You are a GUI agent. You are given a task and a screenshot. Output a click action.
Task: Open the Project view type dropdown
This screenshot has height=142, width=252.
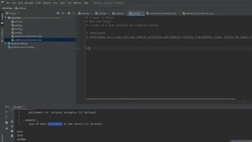pos(13,13)
